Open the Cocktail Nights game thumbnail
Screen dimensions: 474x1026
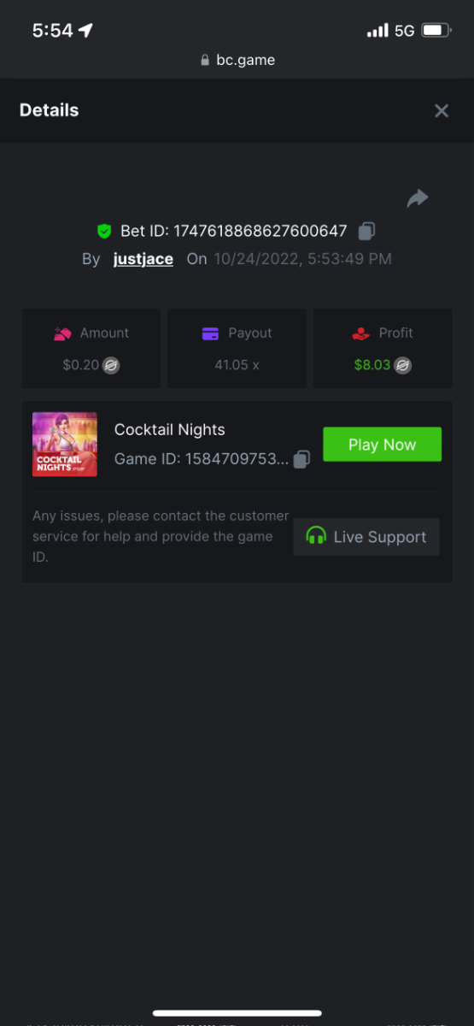click(x=65, y=445)
